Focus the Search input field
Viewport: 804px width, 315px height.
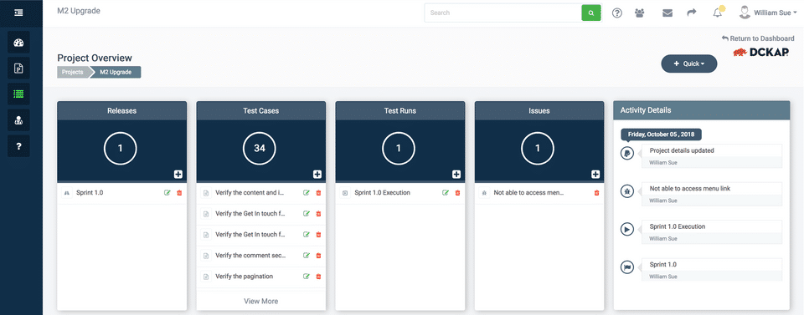503,13
